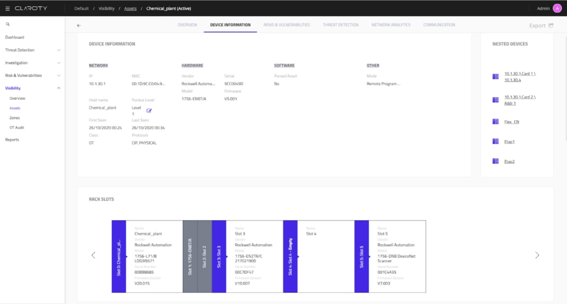Open the Network Analytics tab
The height and width of the screenshot is (304, 567).
(390, 25)
